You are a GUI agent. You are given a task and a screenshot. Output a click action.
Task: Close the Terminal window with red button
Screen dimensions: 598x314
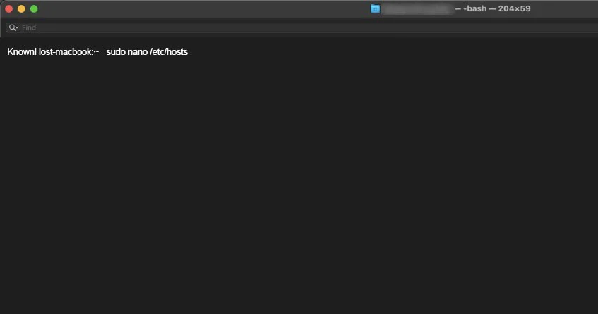9,8
